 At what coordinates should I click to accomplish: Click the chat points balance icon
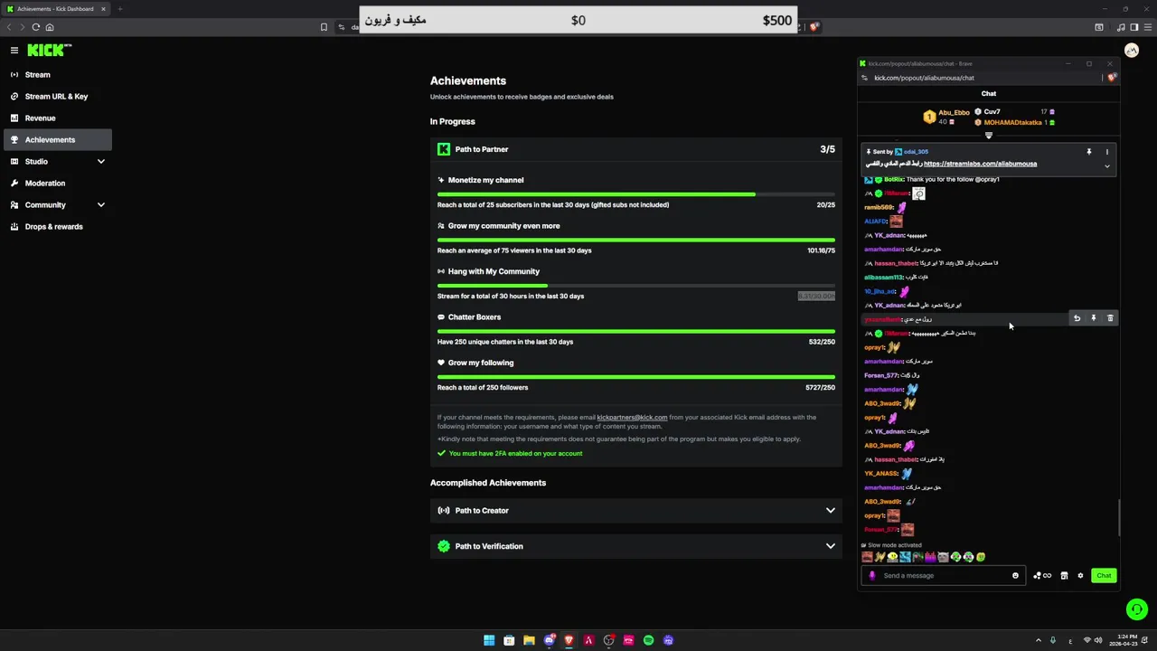(1042, 576)
